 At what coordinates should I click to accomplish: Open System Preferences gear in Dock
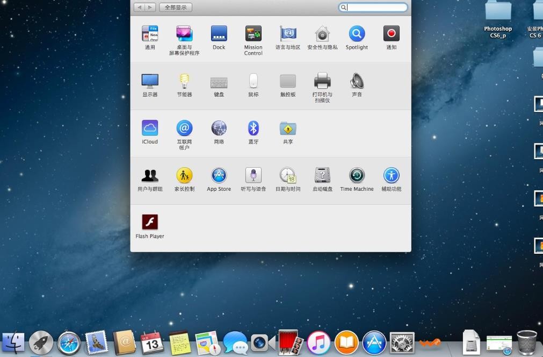point(402,343)
